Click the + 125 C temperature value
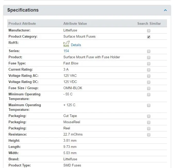 pos(69,105)
